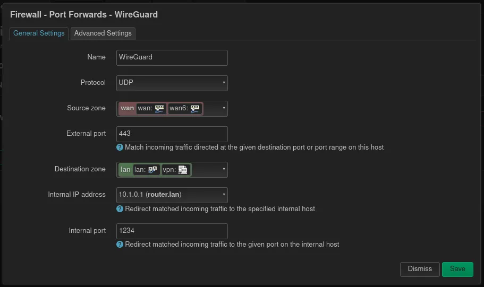The height and width of the screenshot is (287, 484).
Task: Click help icon under Internal port
Action: pyautogui.click(x=120, y=245)
